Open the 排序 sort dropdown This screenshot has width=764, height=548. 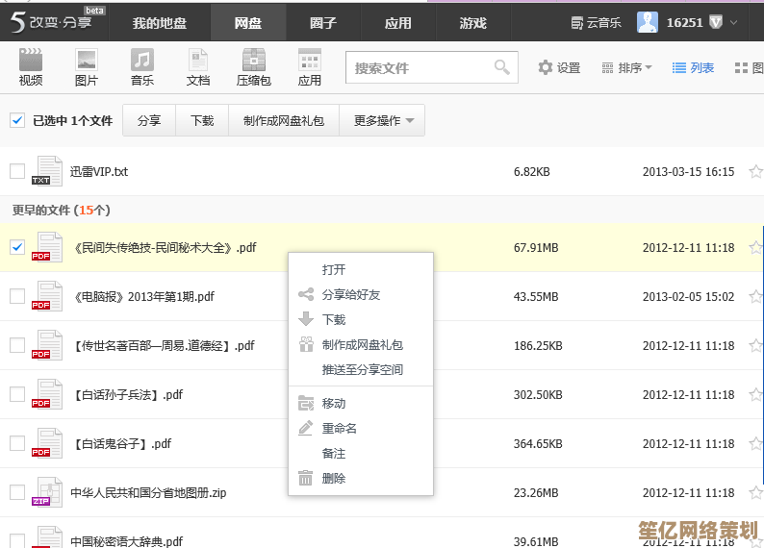click(626, 67)
